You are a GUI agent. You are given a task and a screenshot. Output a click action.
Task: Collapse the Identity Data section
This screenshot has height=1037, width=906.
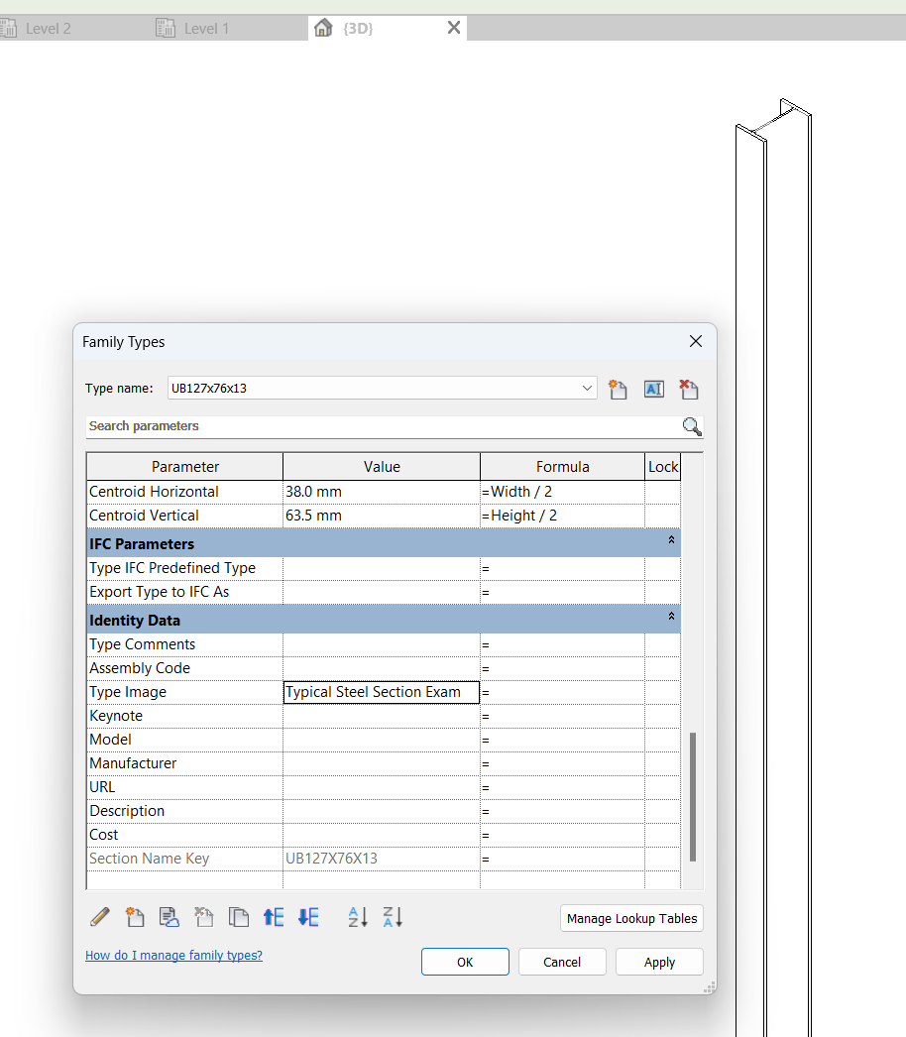pyautogui.click(x=671, y=618)
